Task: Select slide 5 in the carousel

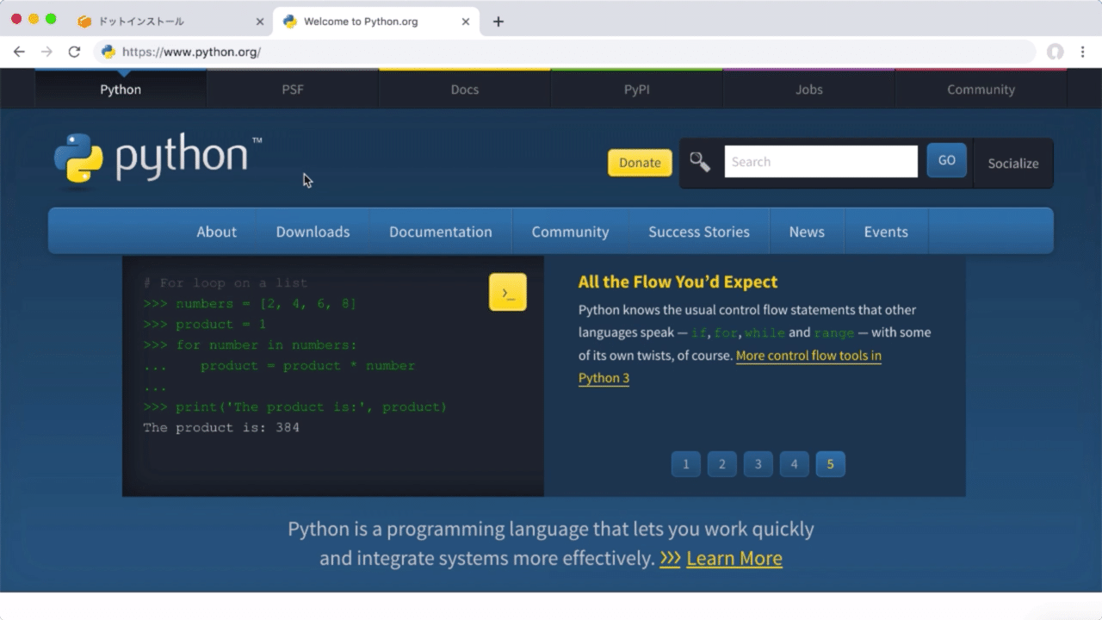Action: click(x=831, y=464)
